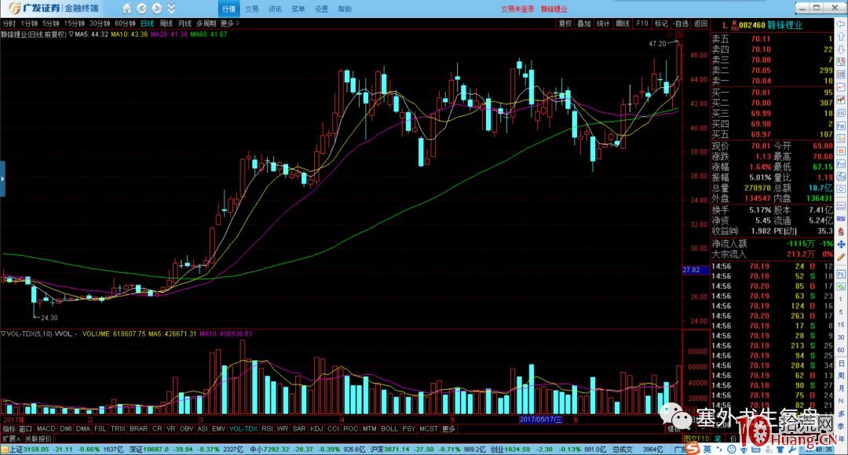Open the 交易 menu
Image resolution: width=848 pixels, height=455 pixels.
coord(252,9)
